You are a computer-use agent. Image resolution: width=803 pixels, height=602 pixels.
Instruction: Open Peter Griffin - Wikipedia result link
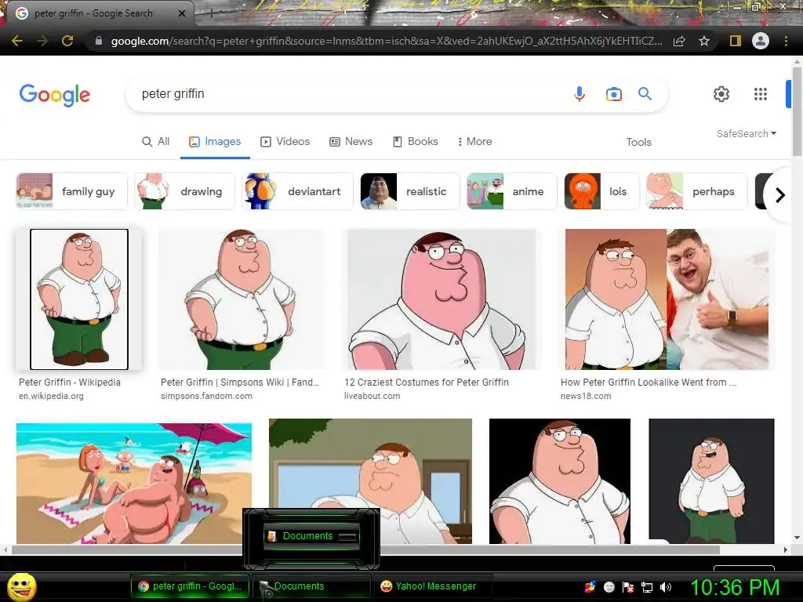click(70, 383)
